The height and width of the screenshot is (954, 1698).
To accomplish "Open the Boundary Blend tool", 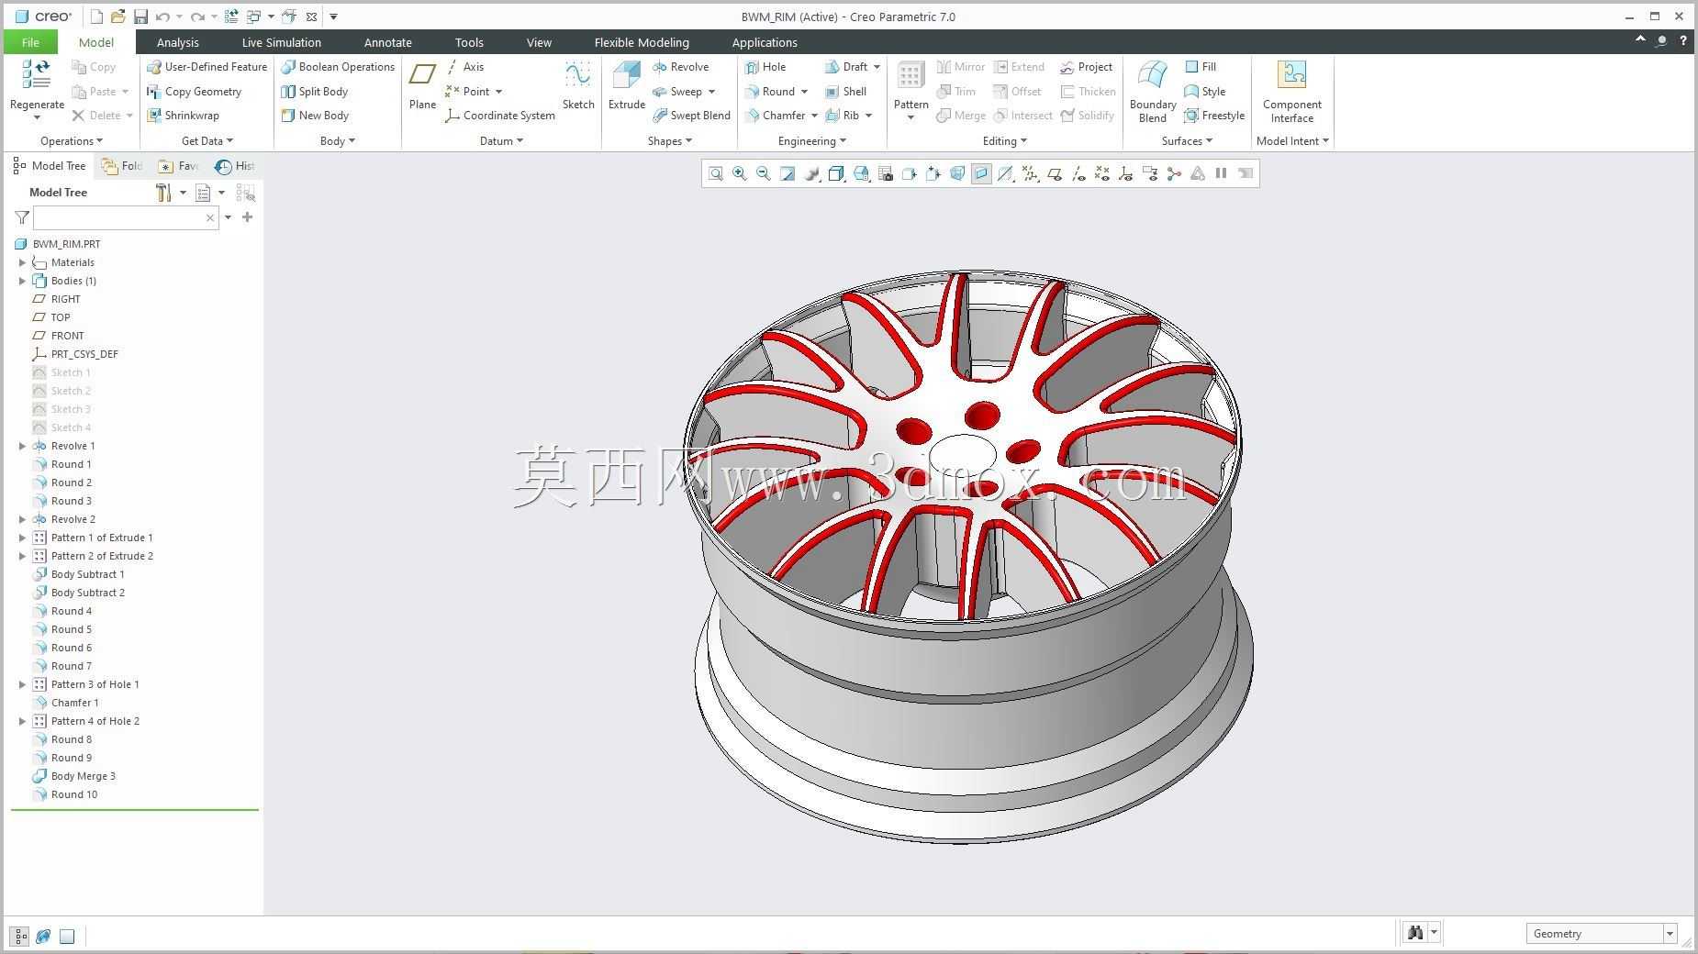I will pyautogui.click(x=1153, y=92).
